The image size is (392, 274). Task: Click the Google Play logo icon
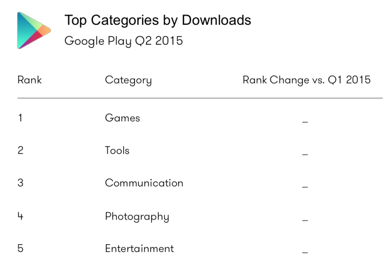(x=33, y=30)
